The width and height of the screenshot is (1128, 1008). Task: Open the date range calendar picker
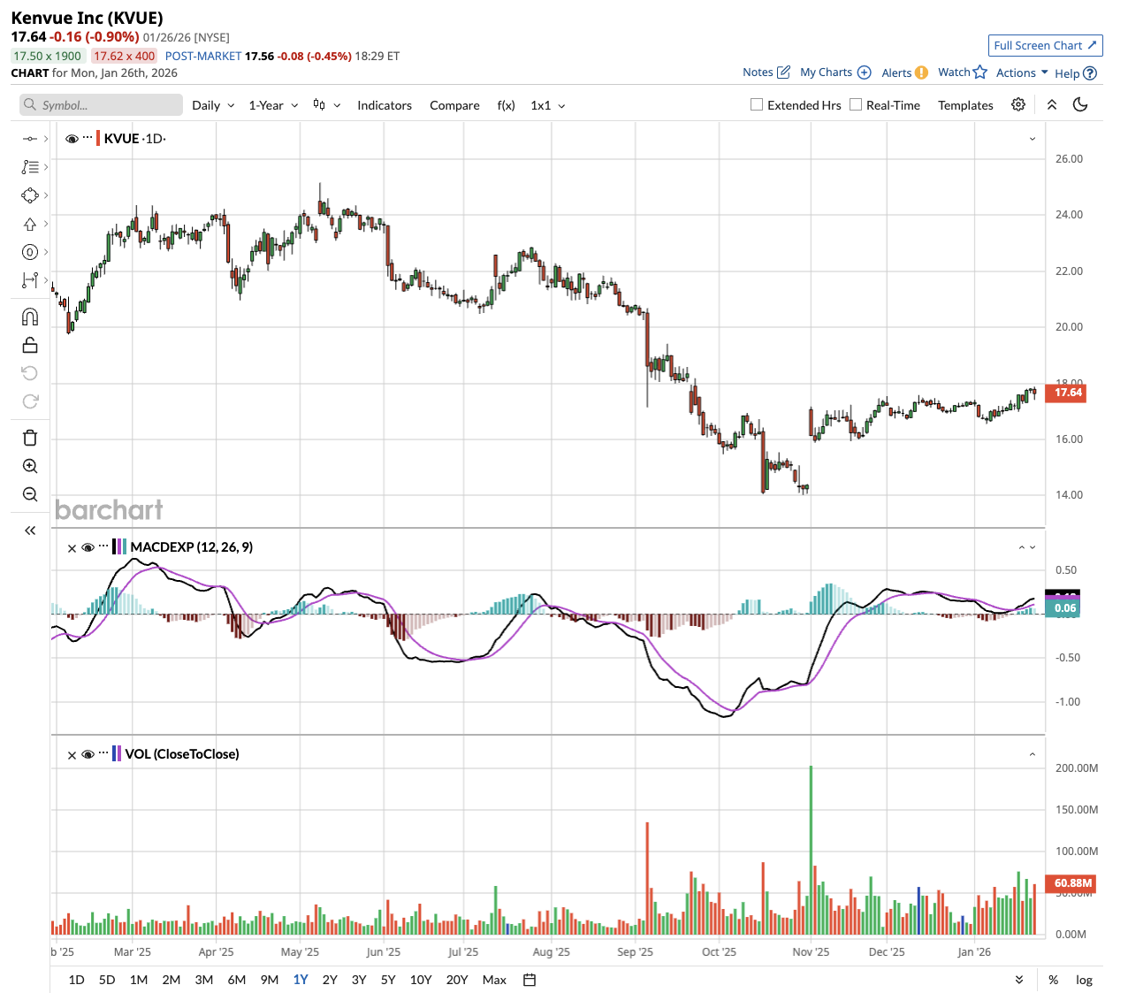530,980
